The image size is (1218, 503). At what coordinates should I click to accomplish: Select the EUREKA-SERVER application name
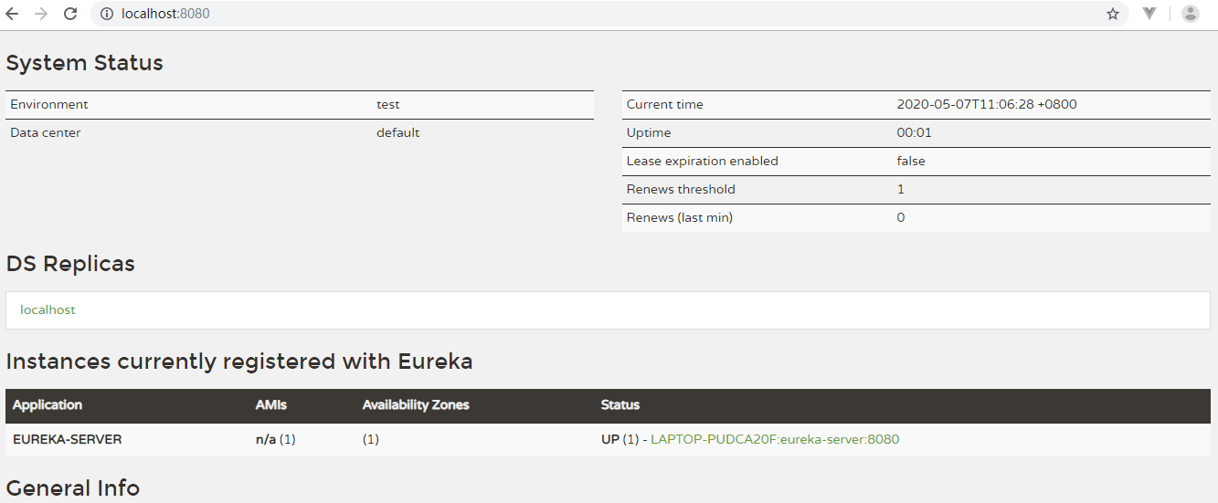point(68,439)
